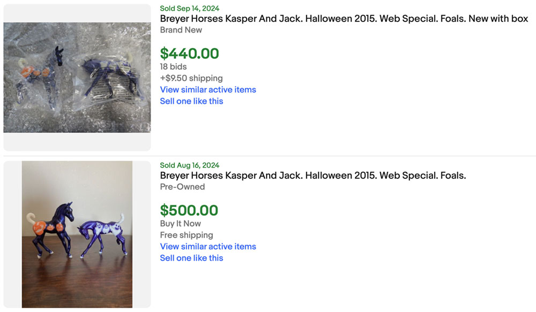This screenshot has width=536, height=312.
Task: Open the bubble-wrapped foals listing photo
Action: click(x=77, y=78)
